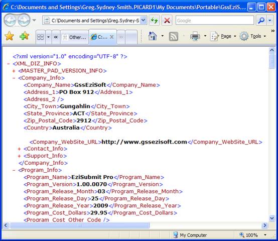
Task: Go forward to next page
Action: click(24, 21)
